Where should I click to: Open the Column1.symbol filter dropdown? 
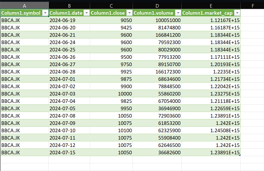point(45,13)
